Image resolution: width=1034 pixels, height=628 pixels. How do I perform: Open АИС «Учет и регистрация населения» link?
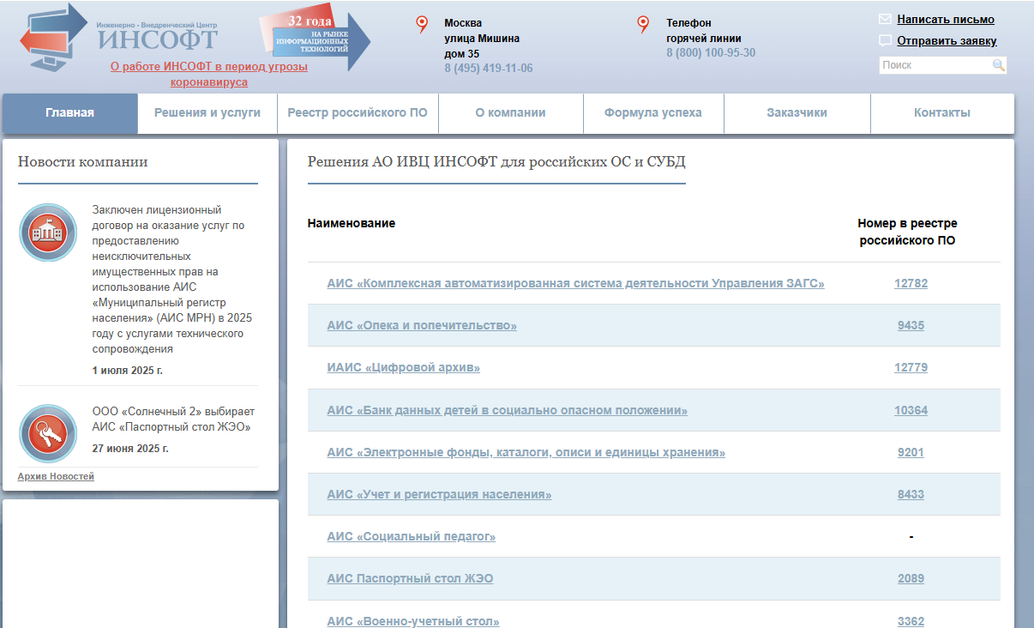pos(439,494)
